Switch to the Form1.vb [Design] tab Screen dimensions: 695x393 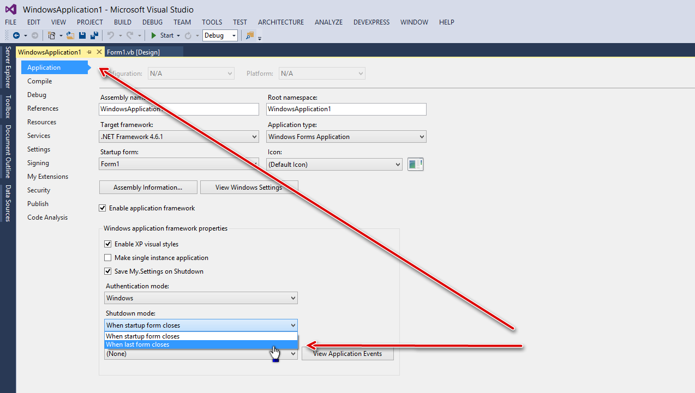[x=133, y=52]
